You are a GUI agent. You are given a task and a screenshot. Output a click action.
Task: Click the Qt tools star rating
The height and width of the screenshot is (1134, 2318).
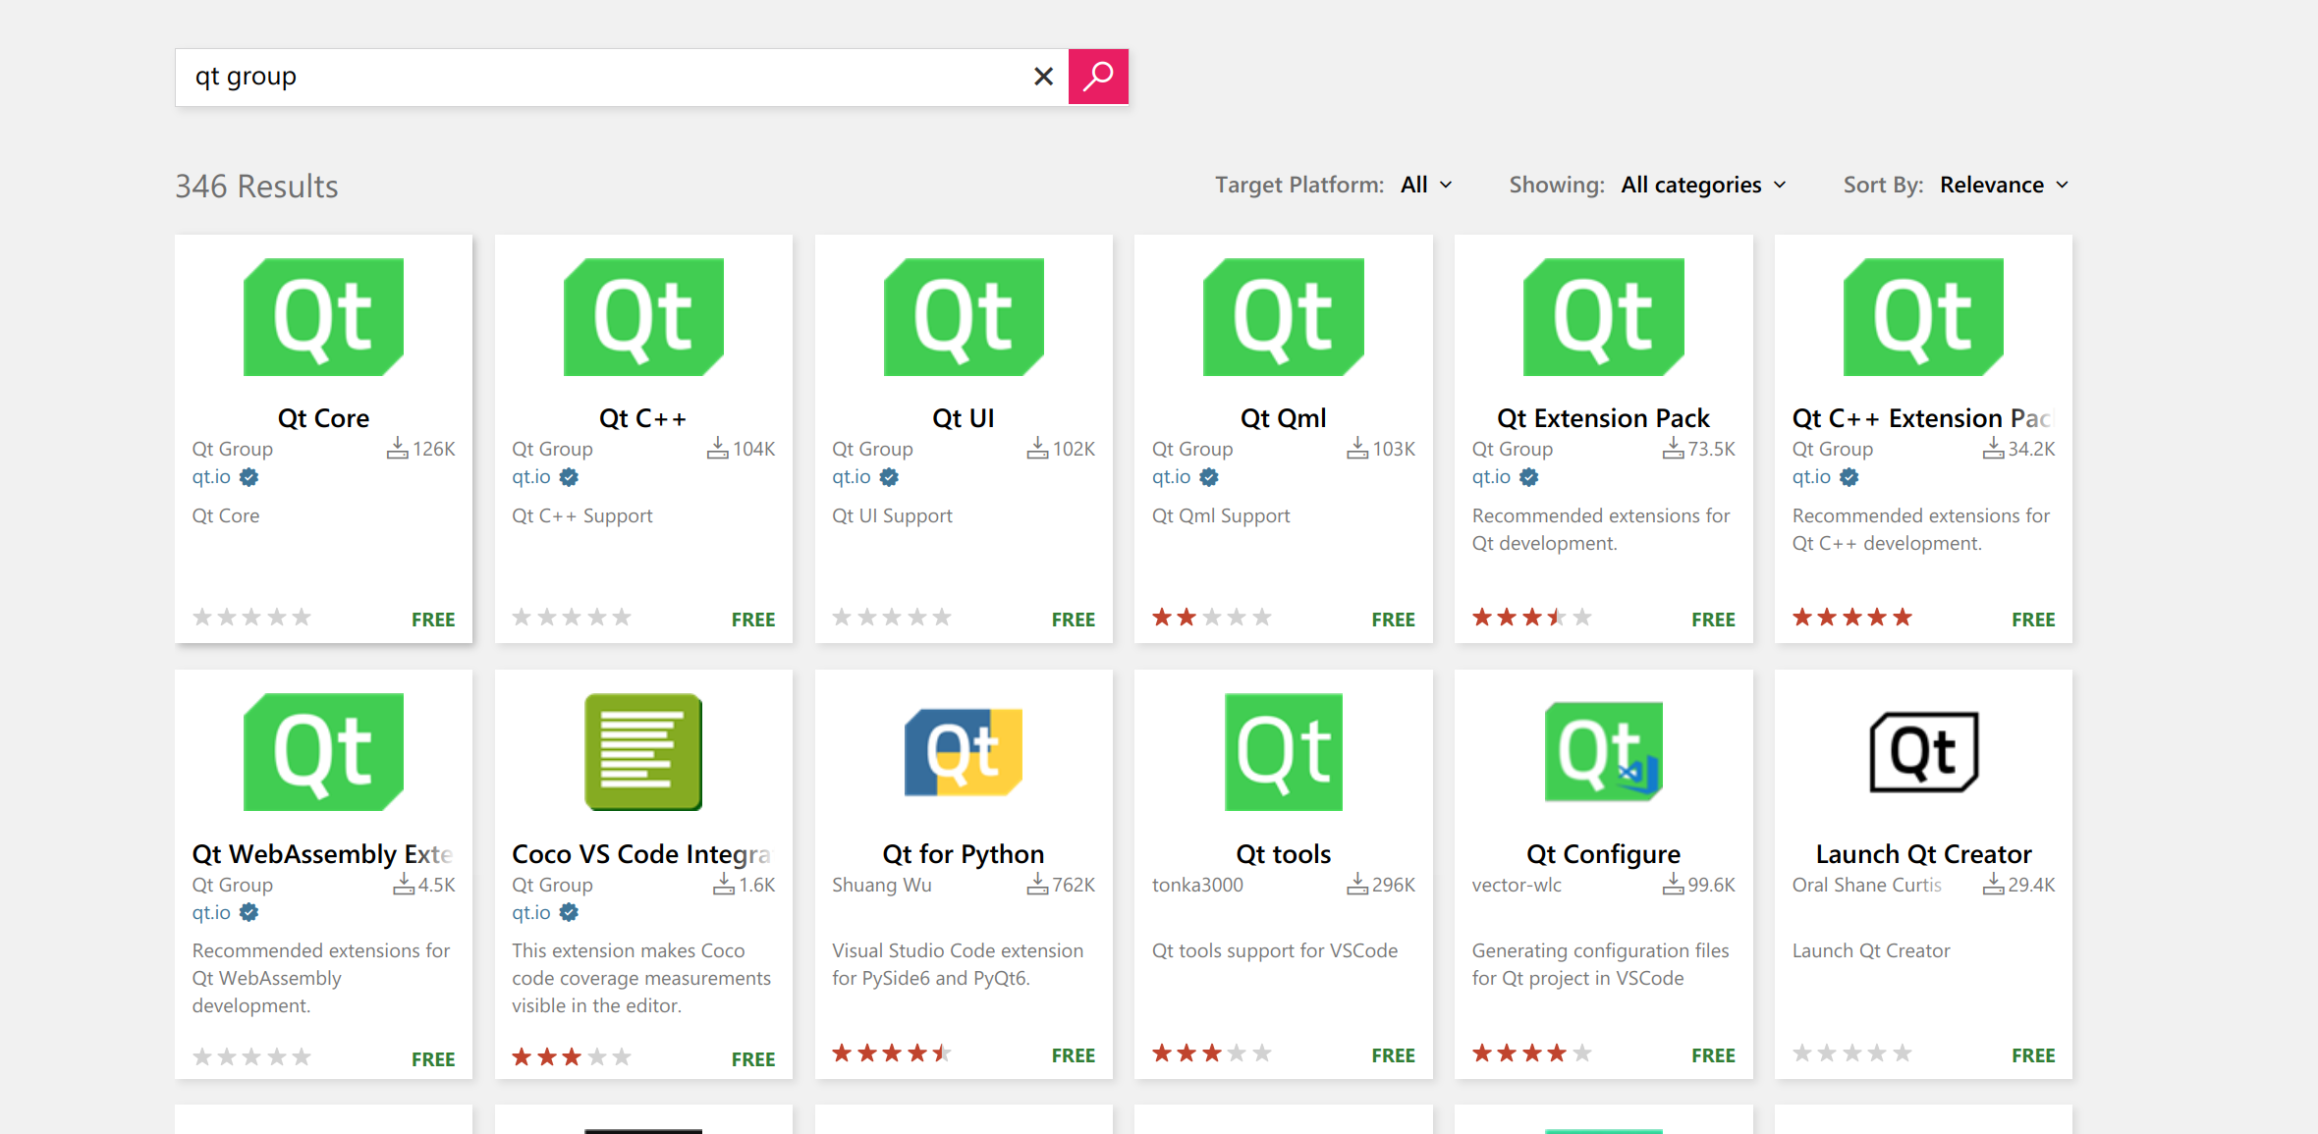[1211, 1053]
